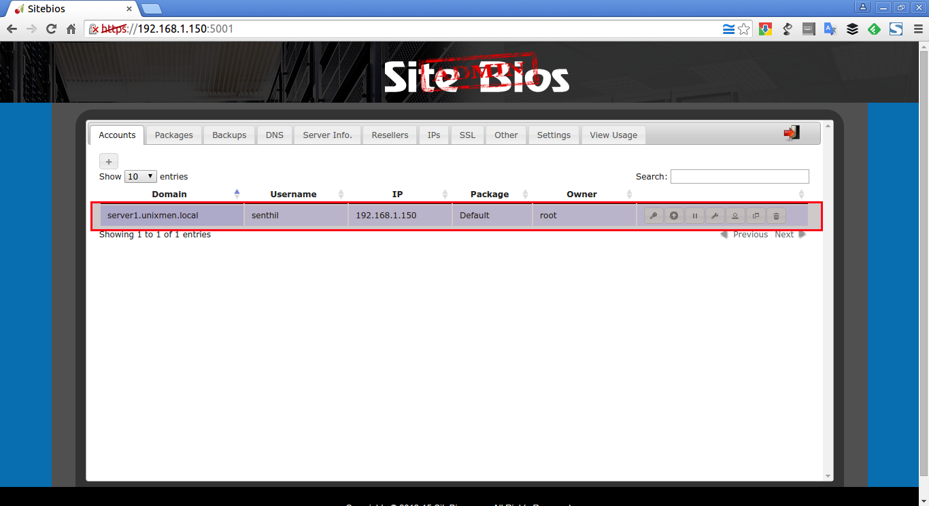Click the red logout door icon
Viewport: 929px width, 506px height.
point(792,133)
